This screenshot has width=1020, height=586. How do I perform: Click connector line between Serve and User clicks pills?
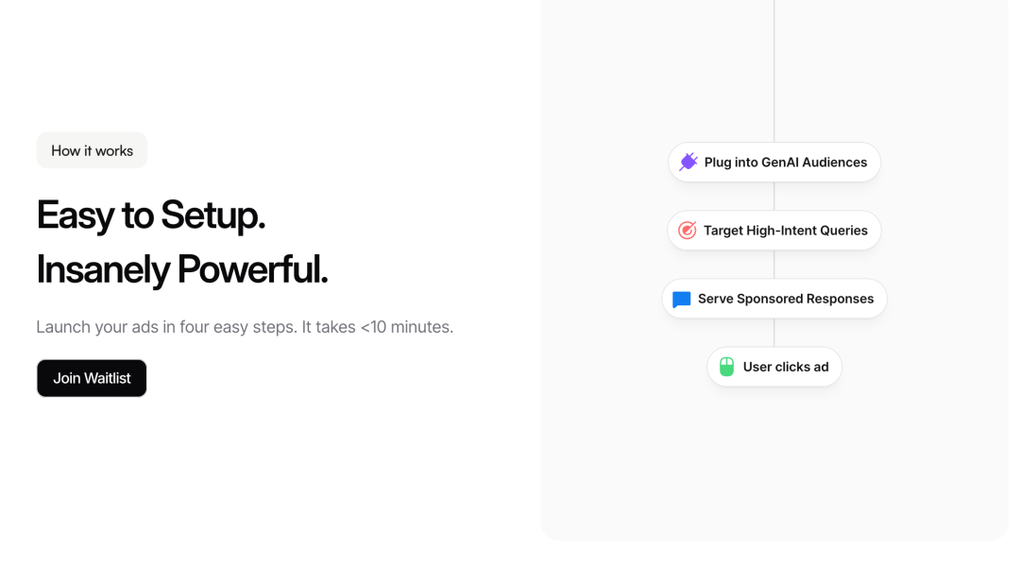[x=774, y=333]
